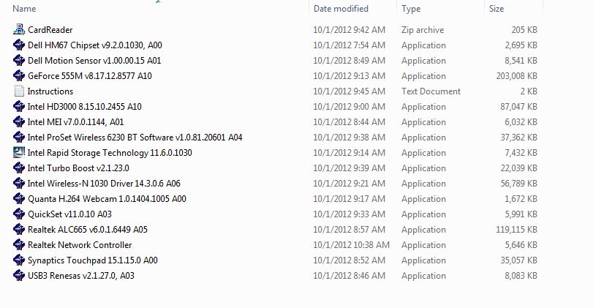Sort files by the Type column header
The image size is (593, 308).
[411, 8]
